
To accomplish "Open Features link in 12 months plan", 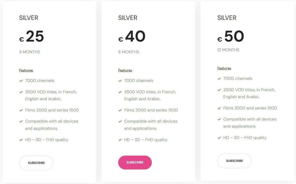I will [x=224, y=68].
